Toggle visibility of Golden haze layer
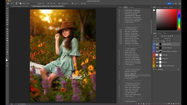 (154, 55)
